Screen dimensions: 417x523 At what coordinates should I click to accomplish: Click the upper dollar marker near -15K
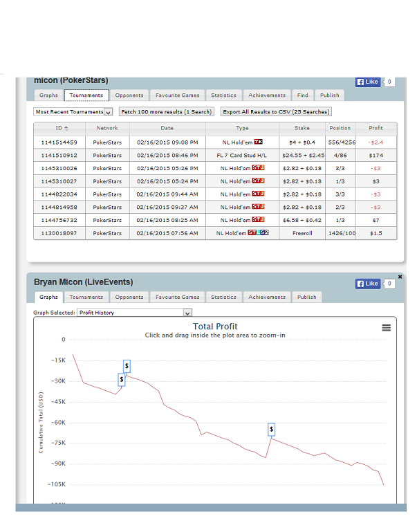(127, 366)
